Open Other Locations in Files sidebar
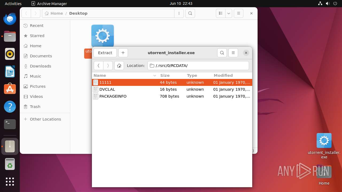 click(45, 119)
